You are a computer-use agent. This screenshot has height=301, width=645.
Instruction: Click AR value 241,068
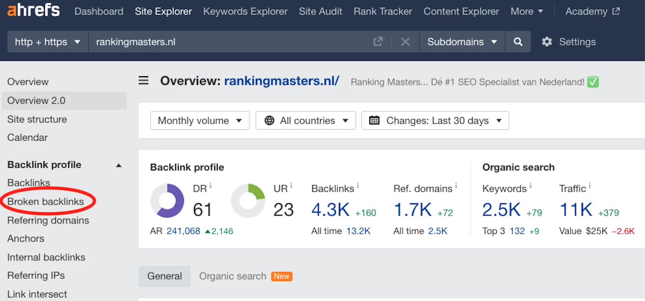pos(183,231)
